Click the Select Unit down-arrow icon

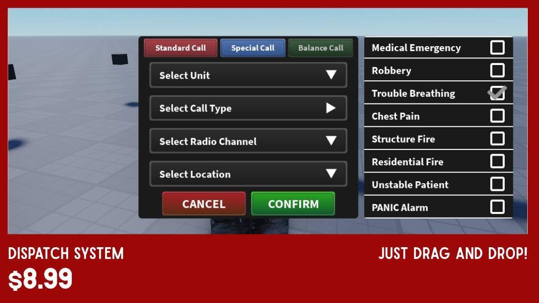[x=331, y=75]
